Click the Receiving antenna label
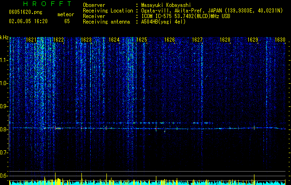Image resolution: width=291 pixels, height=185 pixels. (106, 22)
